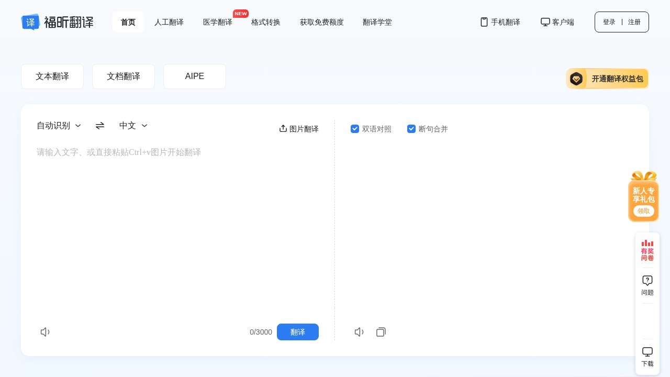670x377 pixels.
Task: Open the 自动识别 source language dropdown
Action: click(x=59, y=126)
